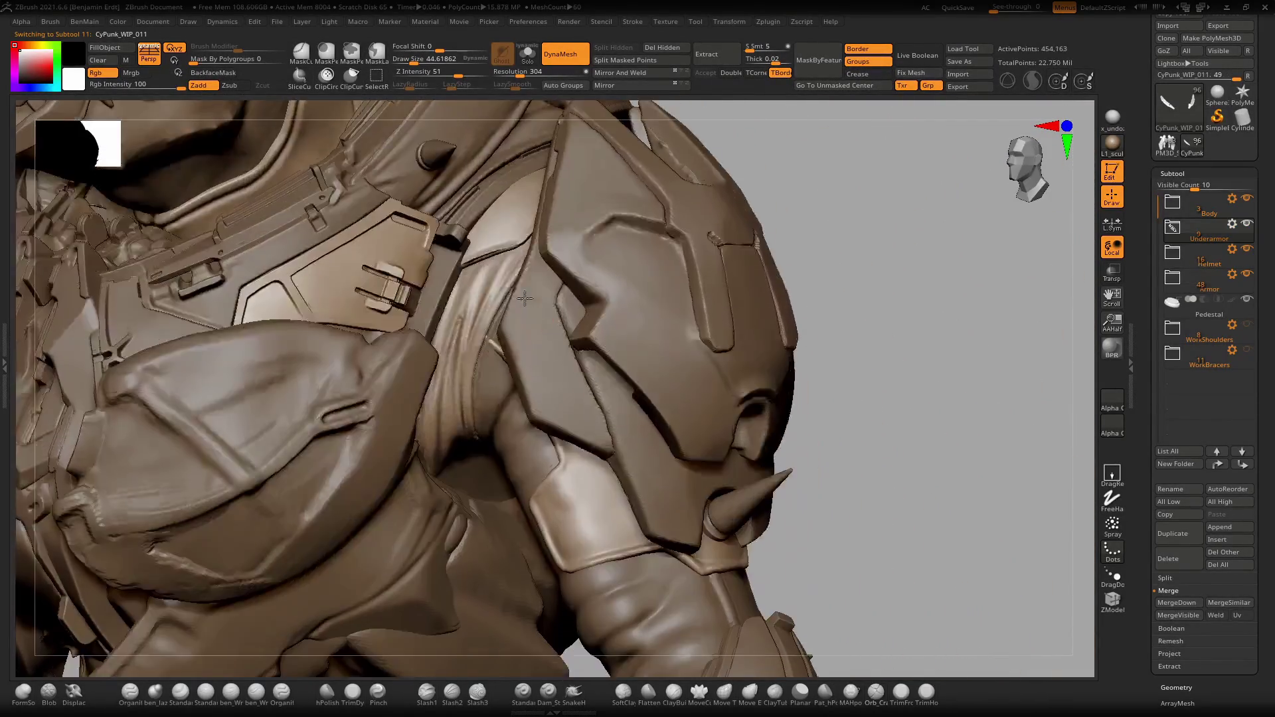Select the Flatten brush
This screenshot has height=717, width=1275.
[649, 694]
